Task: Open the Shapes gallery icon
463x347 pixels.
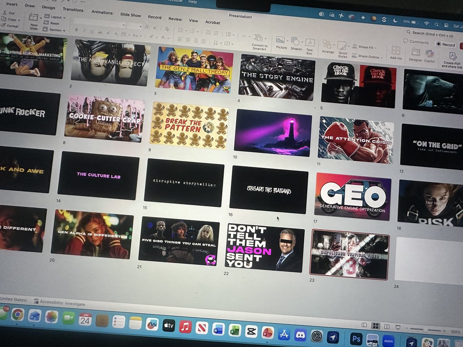Action: pos(296,41)
